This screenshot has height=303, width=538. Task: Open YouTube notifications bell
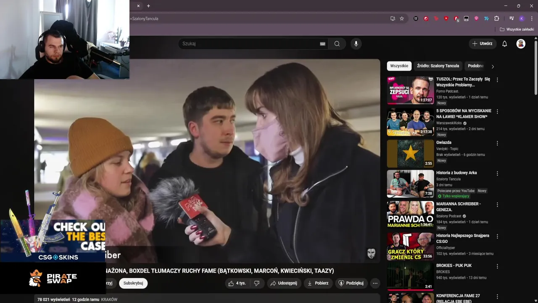pos(505,44)
